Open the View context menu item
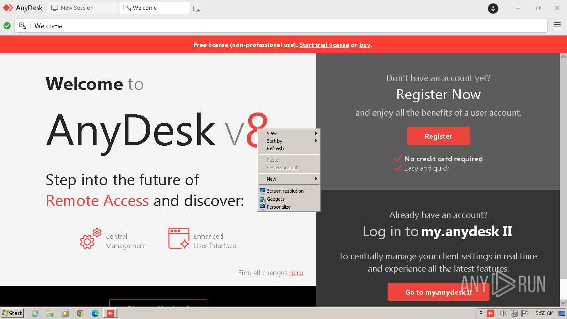Viewport: 567px width, 319px height. click(289, 133)
